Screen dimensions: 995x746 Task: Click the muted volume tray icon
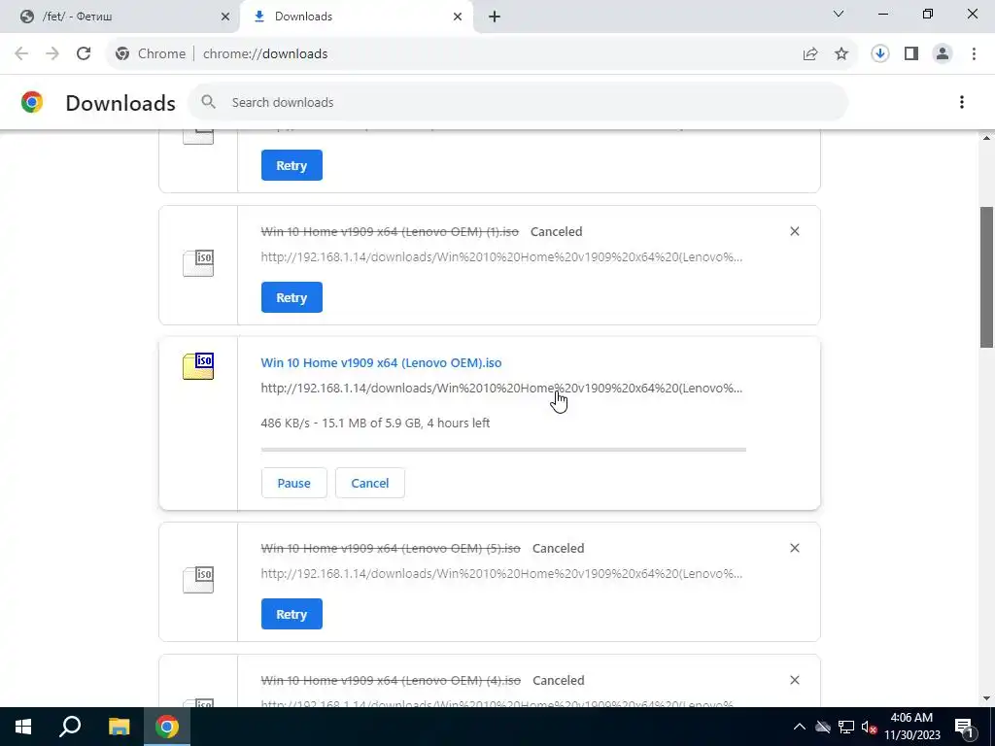(x=870, y=727)
